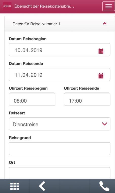Screen dimensions: 115x193
Task: Edit the Uhrzeit Reisebeginn time 08:00
Action: [x=32, y=99]
